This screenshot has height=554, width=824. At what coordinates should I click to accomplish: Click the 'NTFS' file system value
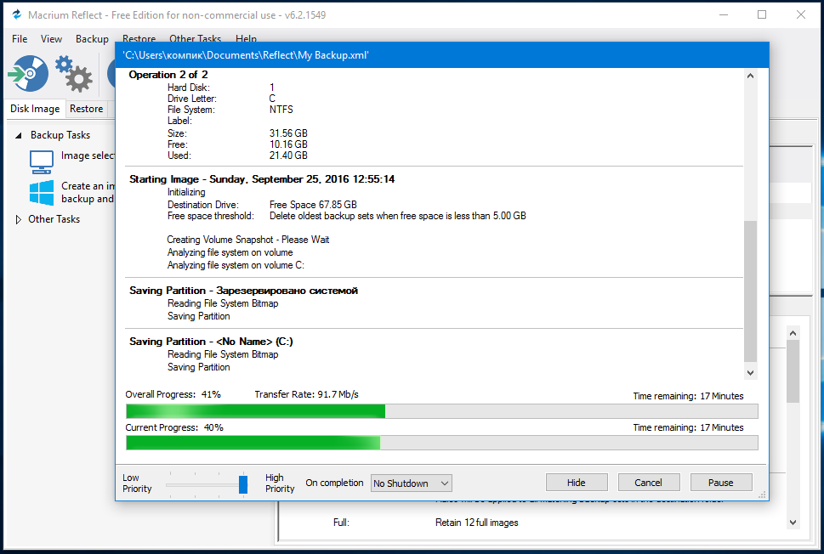[281, 110]
